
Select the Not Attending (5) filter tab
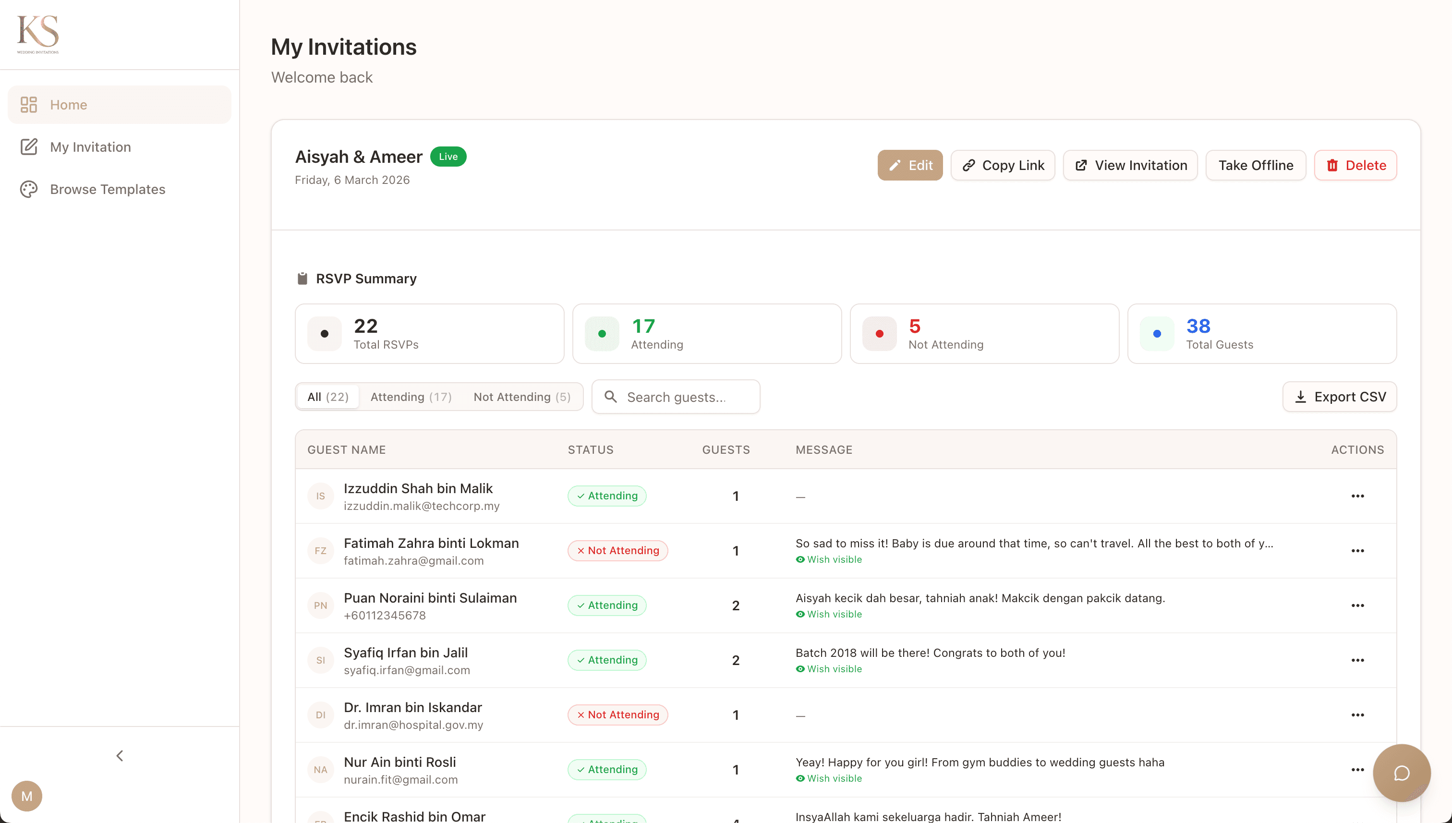click(x=521, y=397)
